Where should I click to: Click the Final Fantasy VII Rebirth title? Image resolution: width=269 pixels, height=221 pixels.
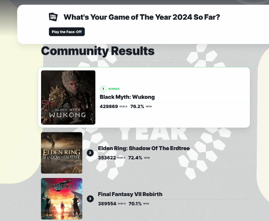click(x=130, y=194)
